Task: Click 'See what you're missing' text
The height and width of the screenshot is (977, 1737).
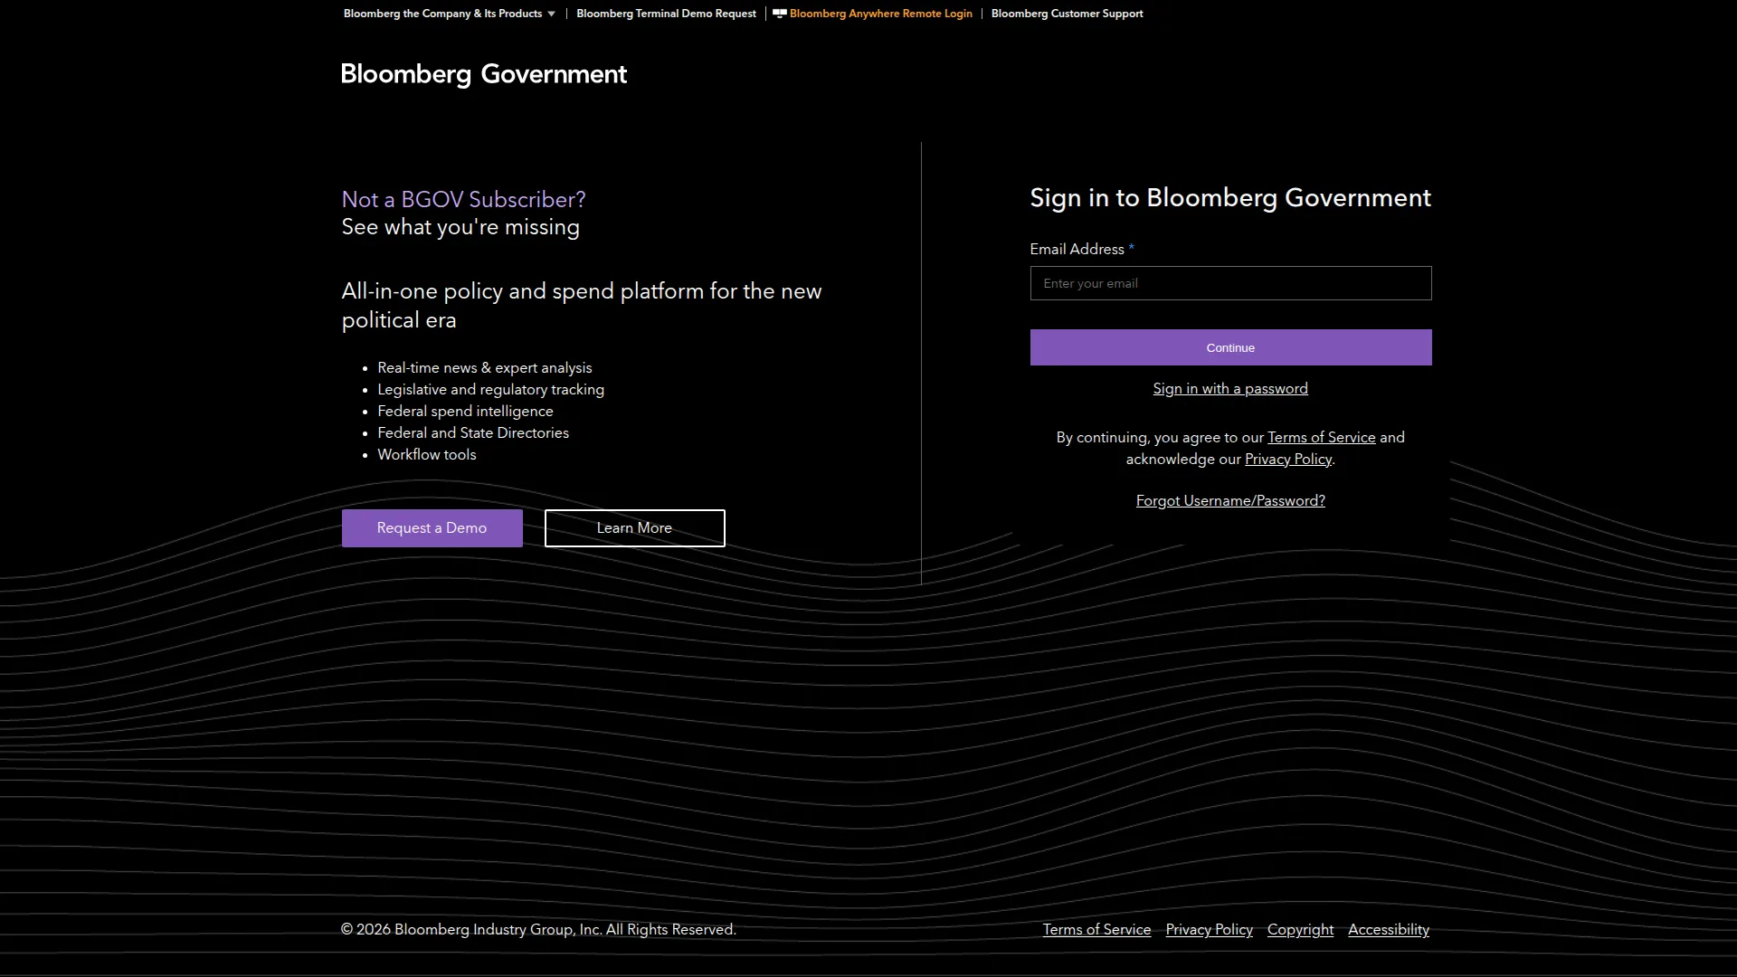Action: [460, 227]
